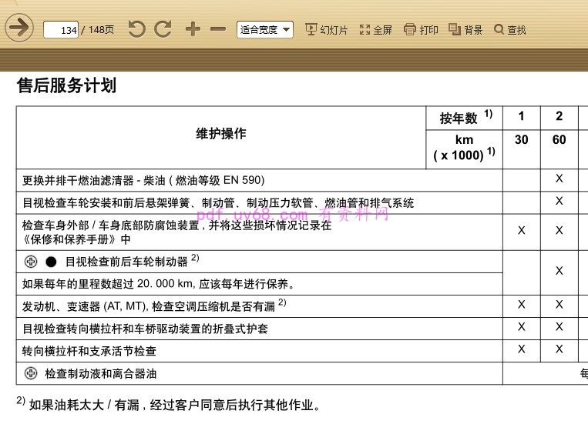Image resolution: width=588 pixels, height=424 pixels.
Task: Print the document (打印)
Action: pyautogui.click(x=421, y=30)
